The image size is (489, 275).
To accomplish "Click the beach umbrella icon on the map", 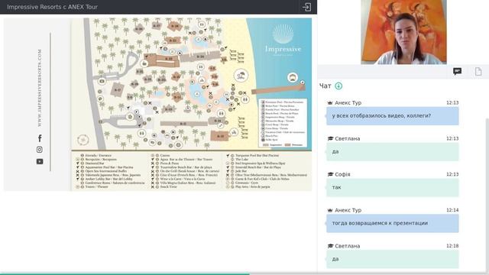I will pyautogui.click(x=241, y=75).
